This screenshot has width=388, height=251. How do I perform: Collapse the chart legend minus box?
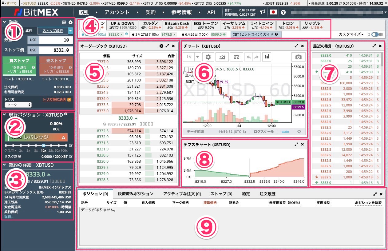(186, 69)
